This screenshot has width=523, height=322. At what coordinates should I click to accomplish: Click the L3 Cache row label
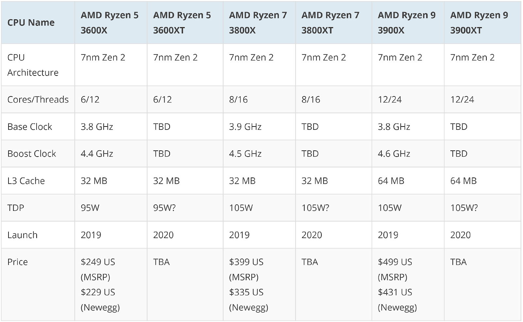(x=26, y=181)
